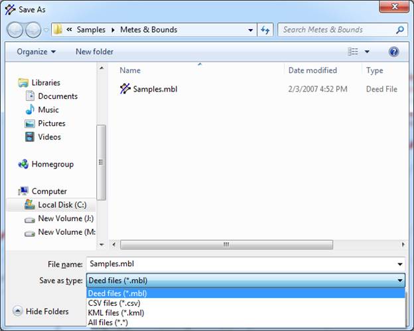Expand the Organize dropdown menu
This screenshot has height=331, width=414.
tap(36, 52)
